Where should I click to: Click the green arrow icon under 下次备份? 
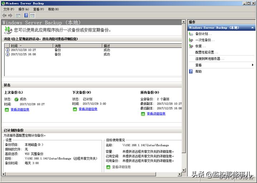[x=75, y=109]
